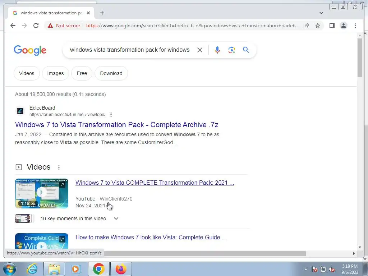
Task: Open Chrome side panel icon
Action: (332, 26)
